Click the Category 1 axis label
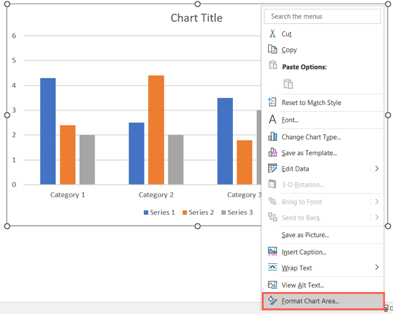The height and width of the screenshot is (314, 393). tap(67, 195)
